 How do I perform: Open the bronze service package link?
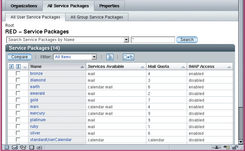36,74
